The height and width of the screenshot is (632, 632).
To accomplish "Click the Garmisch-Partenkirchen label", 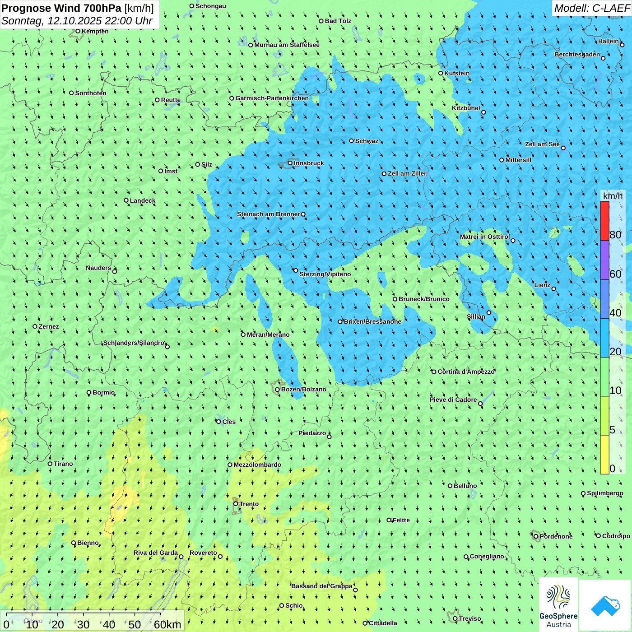I will (272, 98).
